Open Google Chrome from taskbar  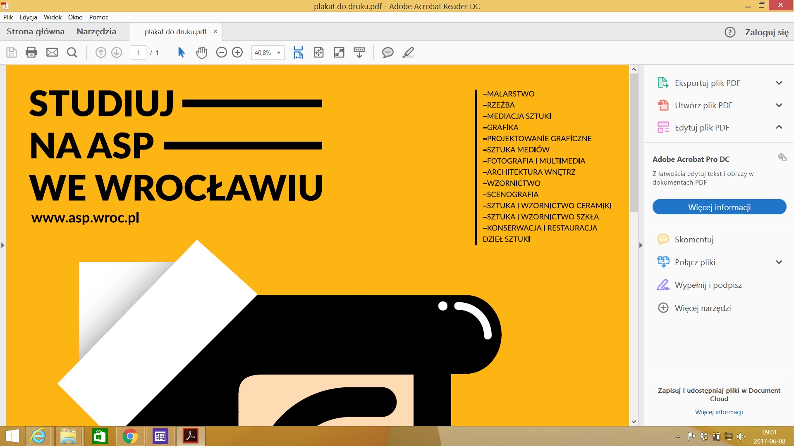[x=130, y=436]
